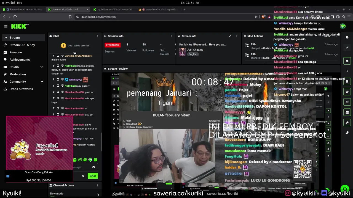This screenshot has width=353, height=198.
Task: Reload the dashboard page
Action: pyautogui.click(x=15, y=17)
